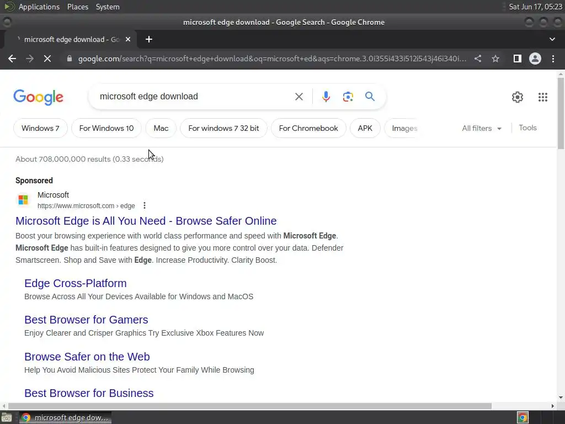
Task: Open the ad's three-dot options
Action: click(145, 205)
